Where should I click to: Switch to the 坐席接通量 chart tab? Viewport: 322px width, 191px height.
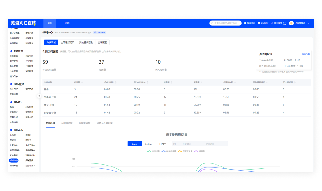(84, 123)
